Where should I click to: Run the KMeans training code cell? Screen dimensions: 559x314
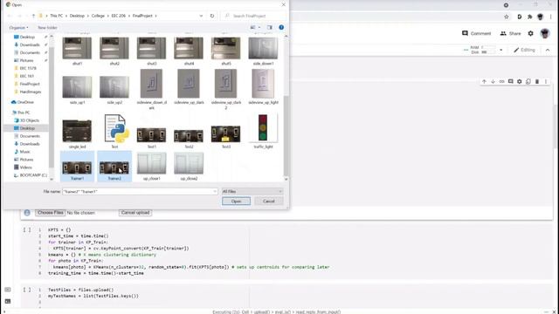(x=27, y=230)
